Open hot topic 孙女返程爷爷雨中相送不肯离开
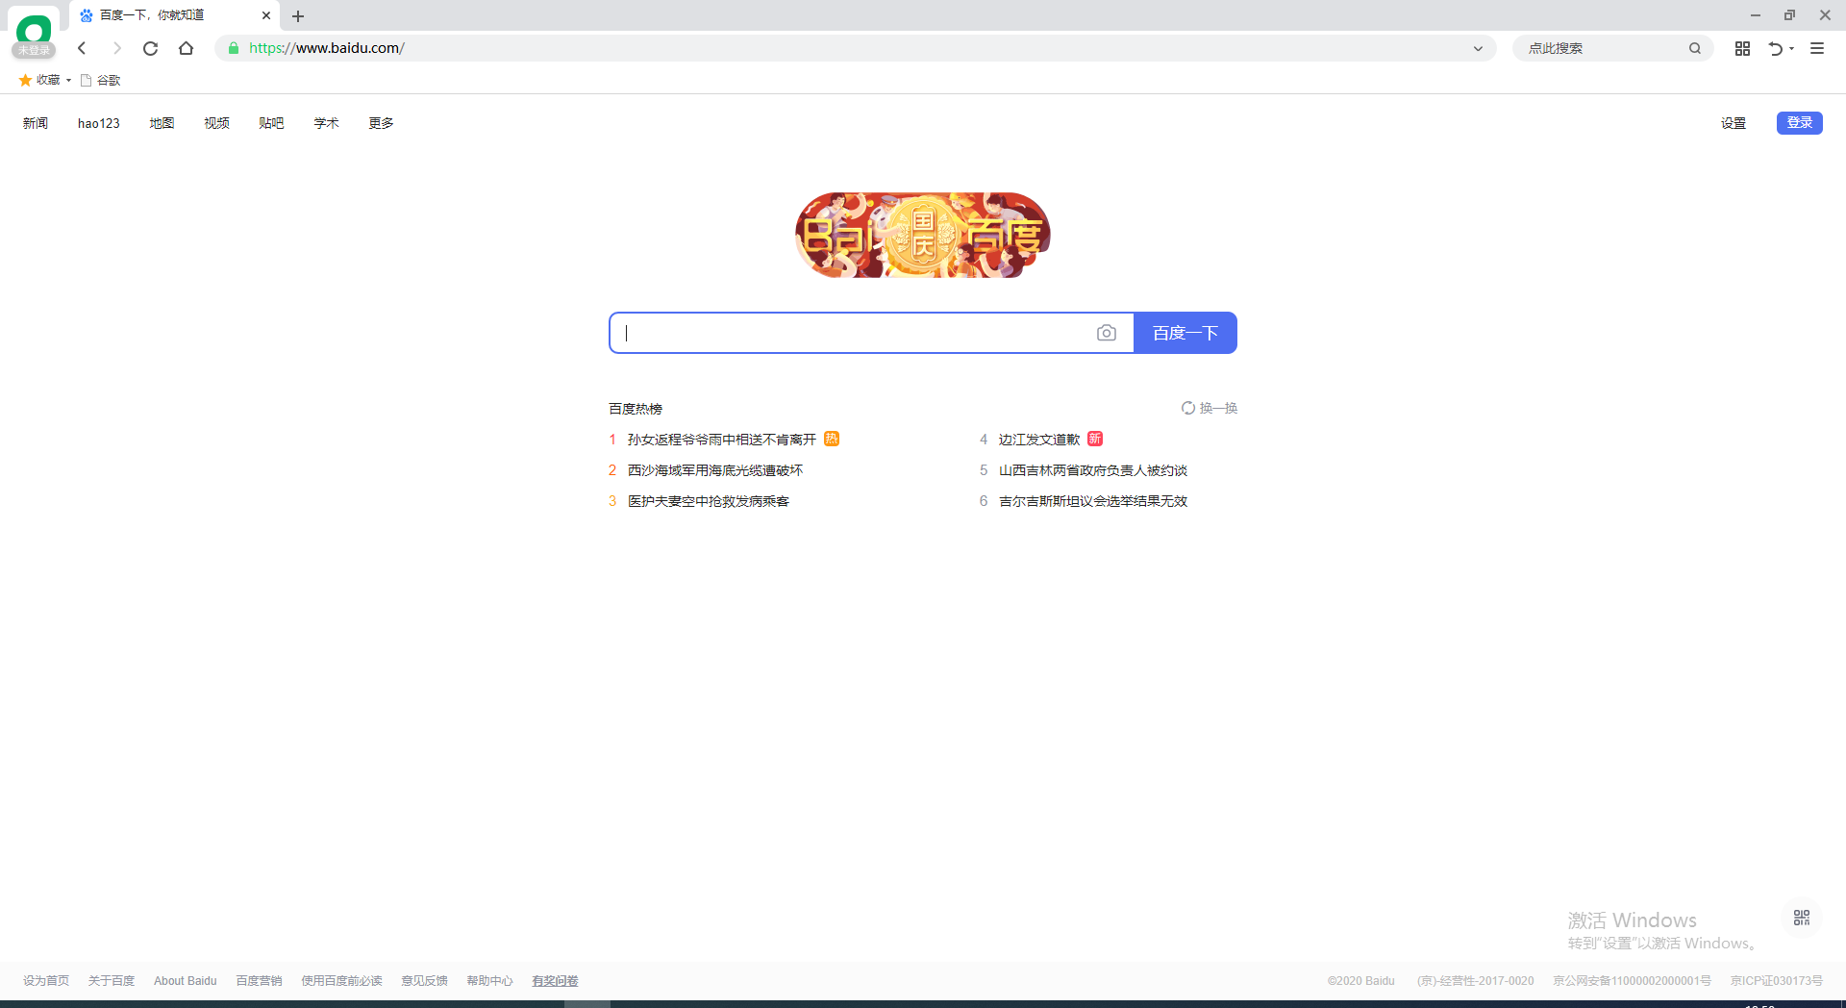Screen dimensions: 1846x1008 point(721,440)
